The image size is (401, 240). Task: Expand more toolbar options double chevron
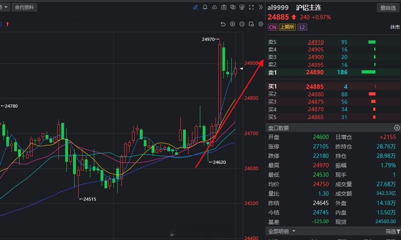tap(261, 7)
